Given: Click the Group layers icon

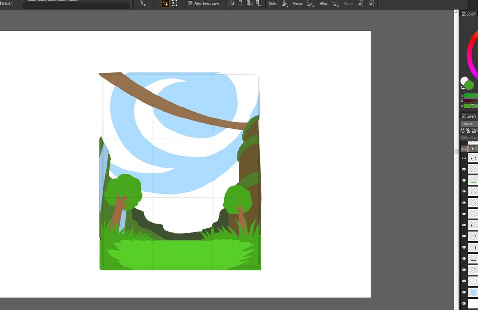Looking at the screenshot, I should 360,3.
